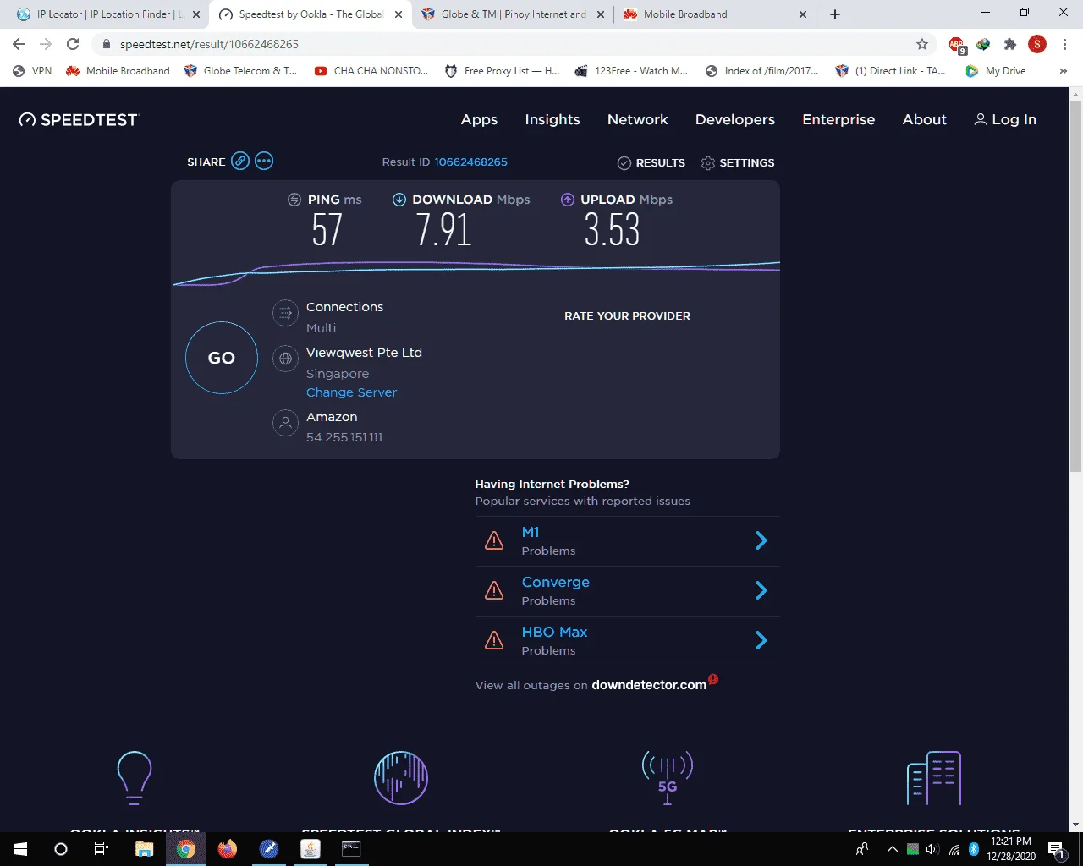The height and width of the screenshot is (866, 1083).
Task: Go back to previous page
Action: point(19,44)
